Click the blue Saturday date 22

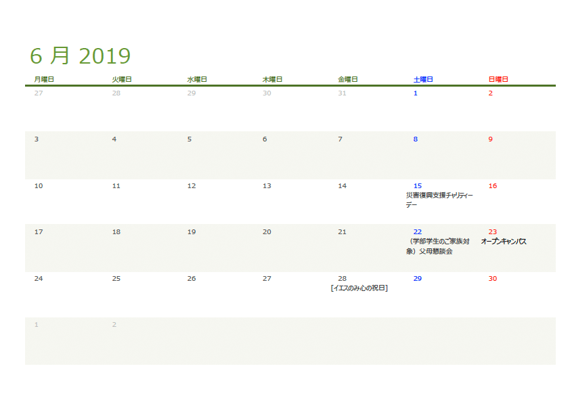tap(418, 232)
